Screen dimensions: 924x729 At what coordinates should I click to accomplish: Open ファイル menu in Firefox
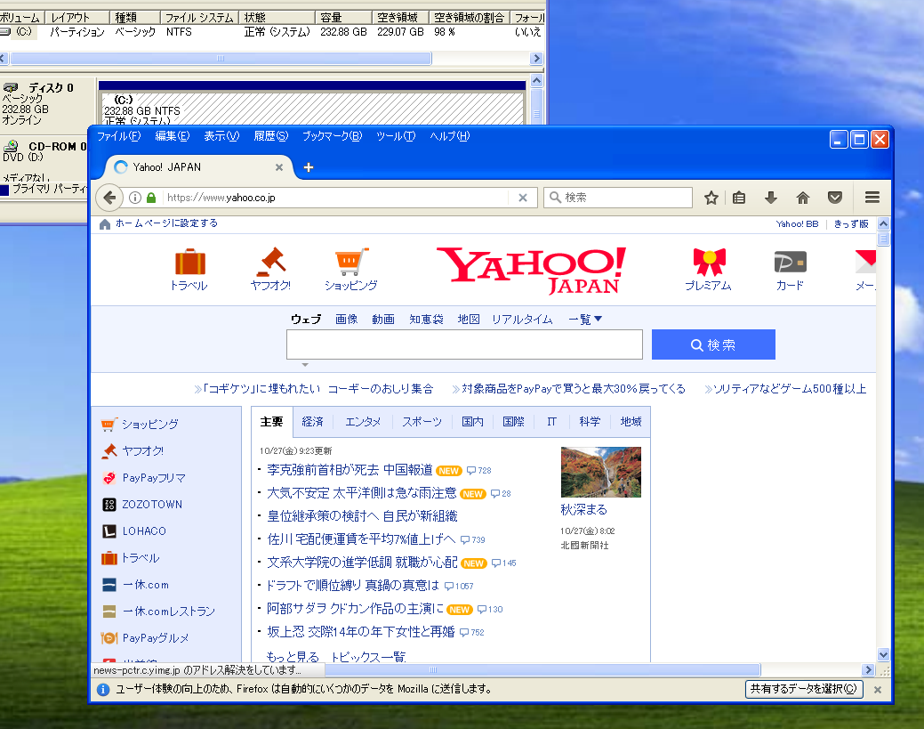click(x=118, y=136)
